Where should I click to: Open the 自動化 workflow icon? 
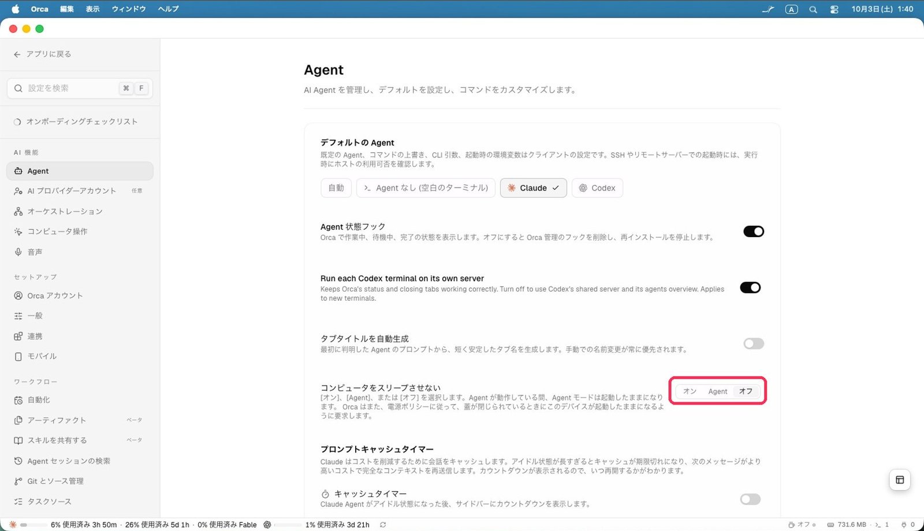point(18,400)
